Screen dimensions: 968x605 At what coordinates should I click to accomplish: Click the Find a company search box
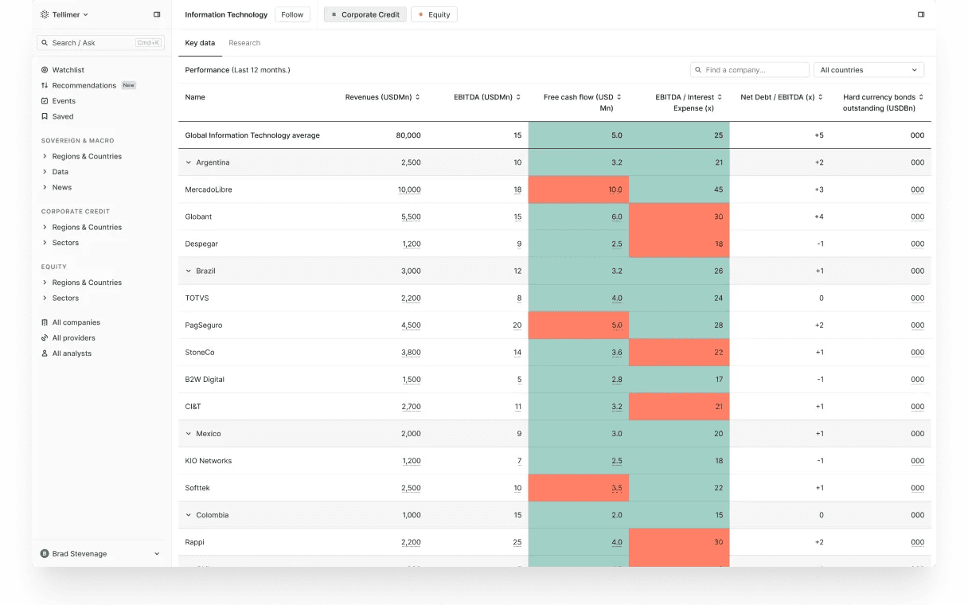[750, 70]
